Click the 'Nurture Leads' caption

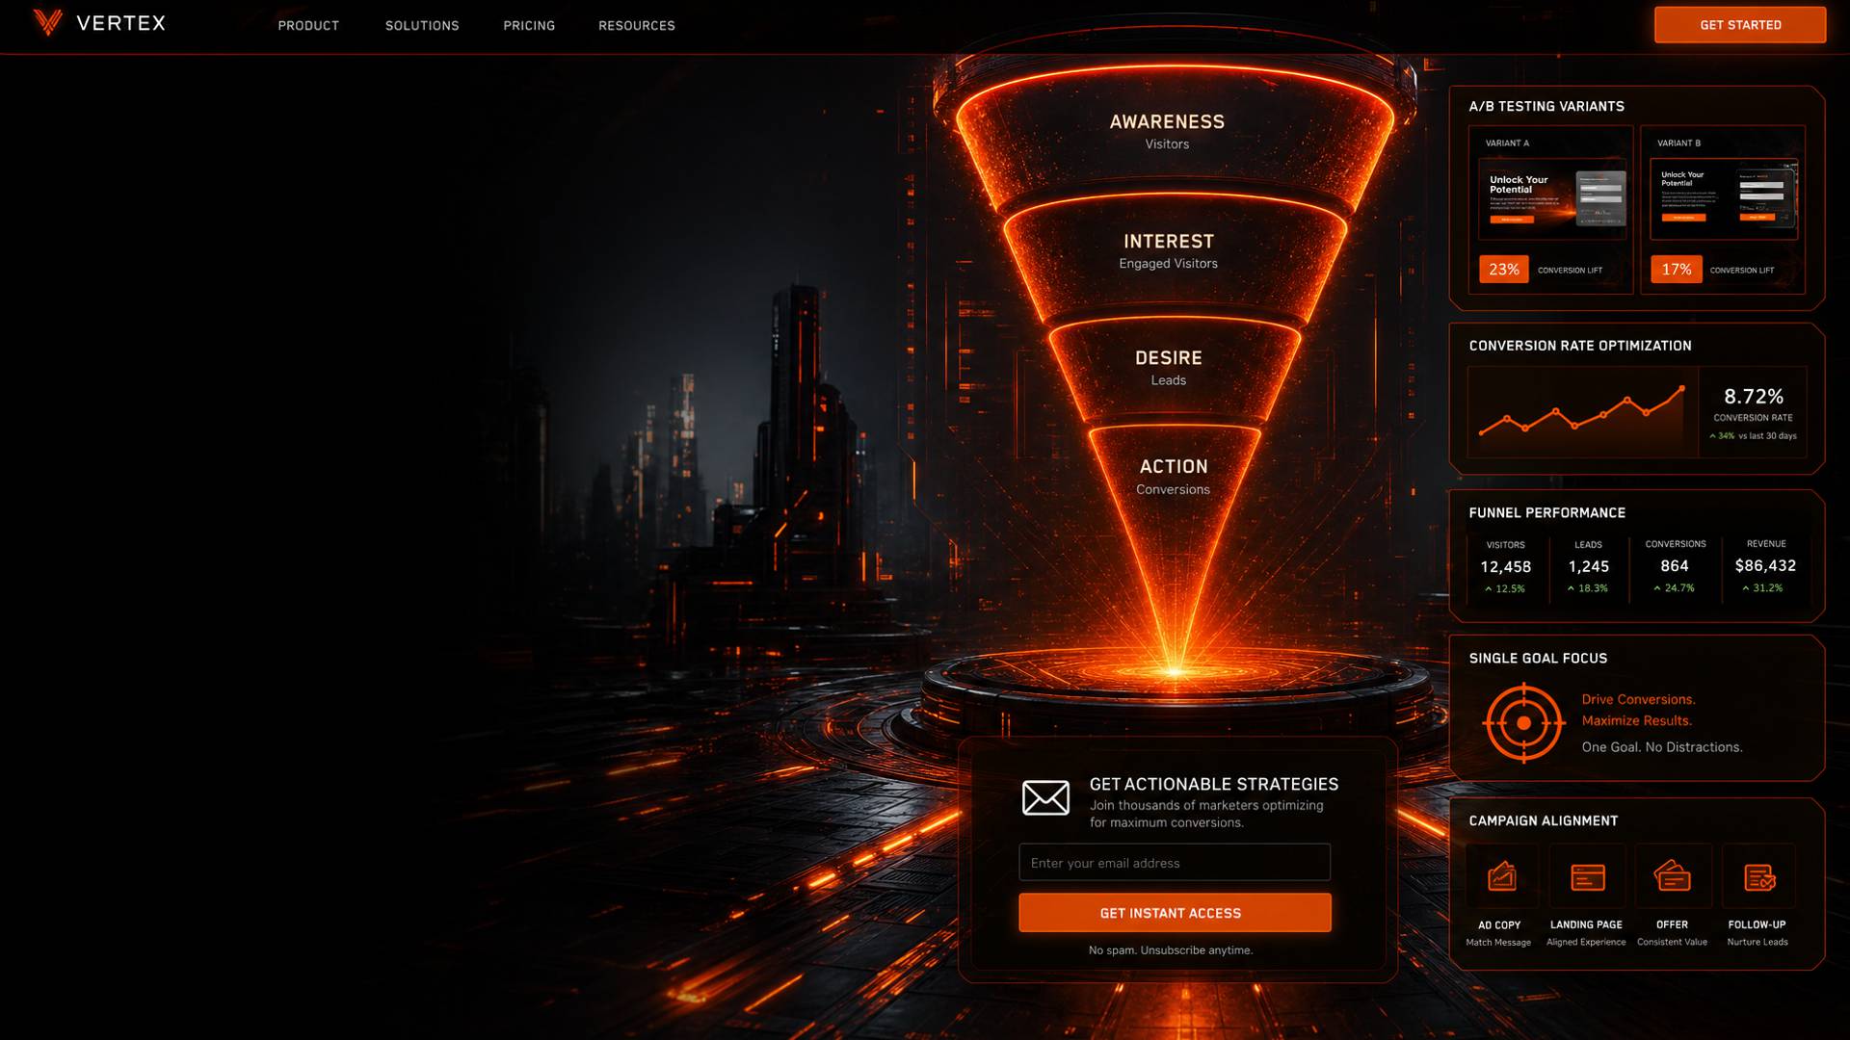[1757, 943]
